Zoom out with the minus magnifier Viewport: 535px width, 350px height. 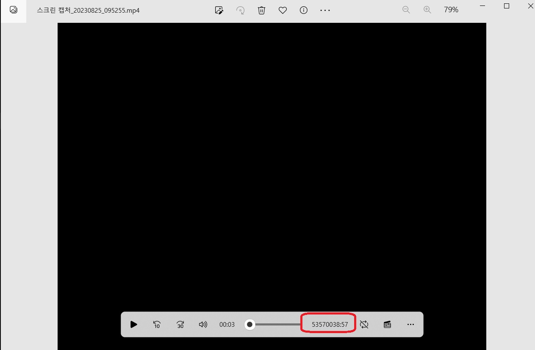coord(406,10)
